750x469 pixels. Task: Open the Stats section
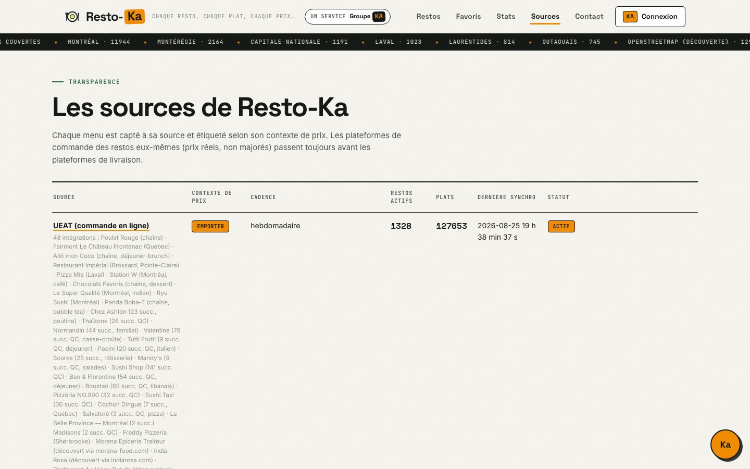506,17
